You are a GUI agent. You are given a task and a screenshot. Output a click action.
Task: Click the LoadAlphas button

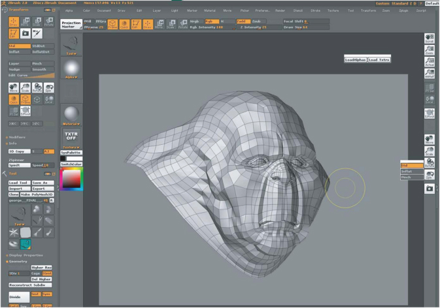(x=355, y=59)
